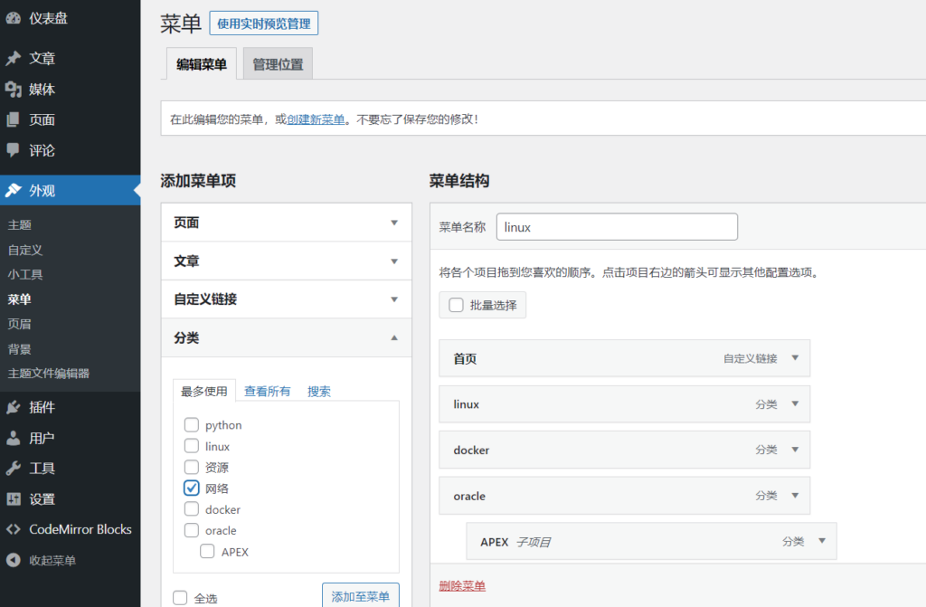Expand the docker menu item arrow
Viewport: 926px width, 607px height.
tap(795, 450)
